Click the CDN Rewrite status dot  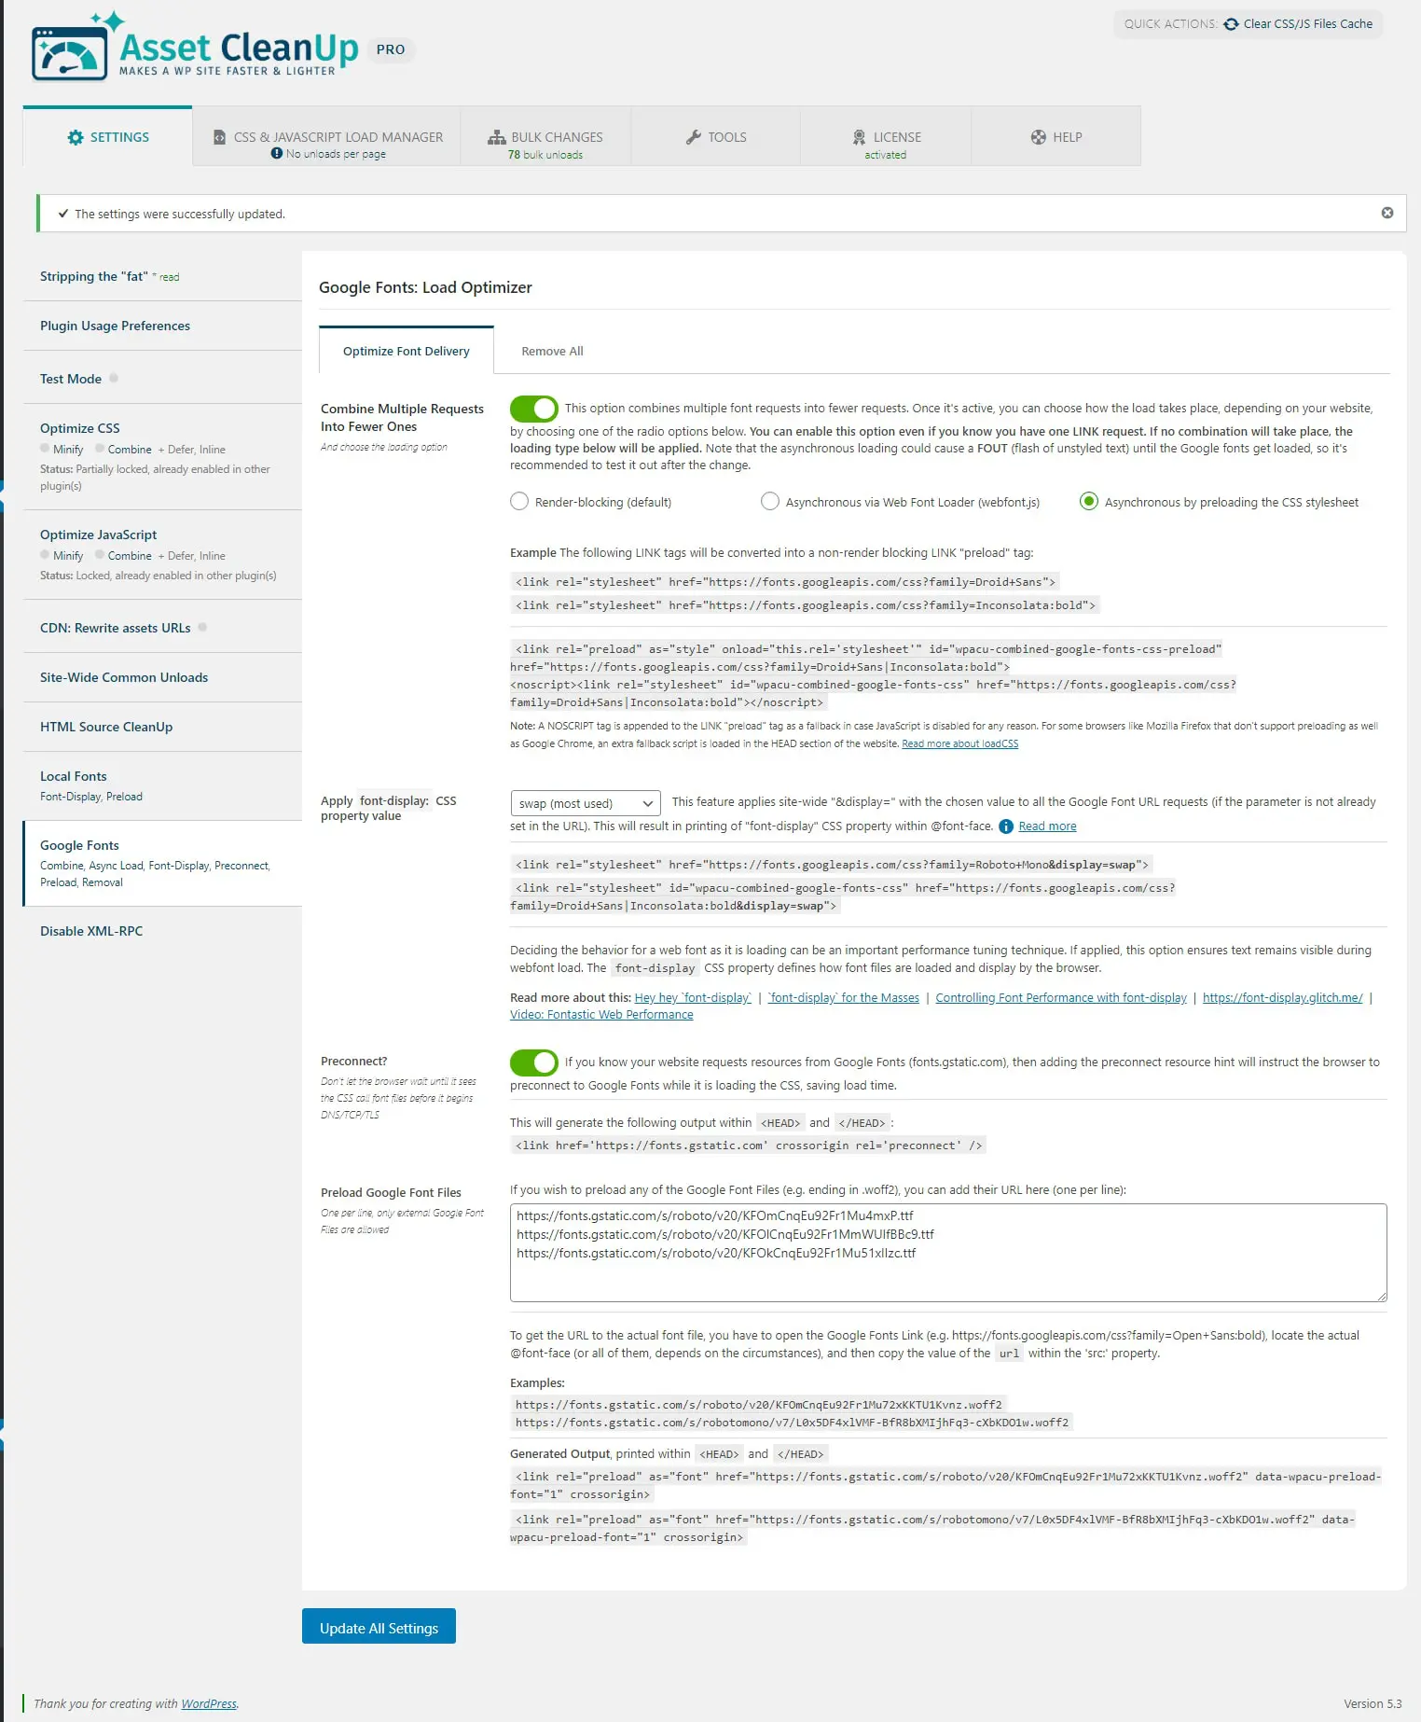click(202, 627)
